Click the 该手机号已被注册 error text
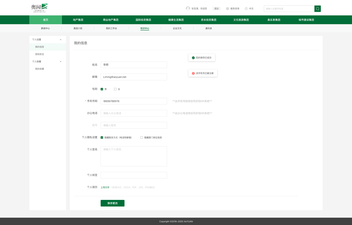This screenshot has height=225, width=352. click(x=205, y=73)
